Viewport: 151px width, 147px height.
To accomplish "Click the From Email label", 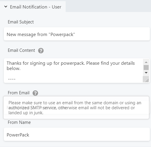I will pyautogui.click(x=19, y=93).
